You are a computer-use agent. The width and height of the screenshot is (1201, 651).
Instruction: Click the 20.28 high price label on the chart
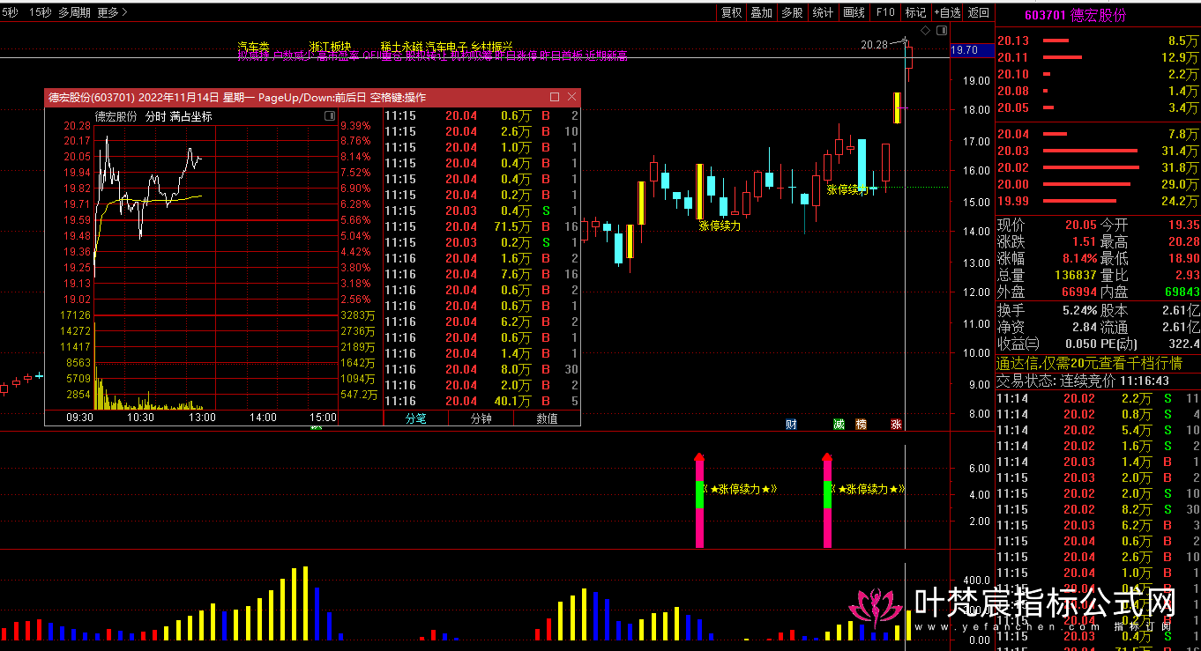click(875, 44)
